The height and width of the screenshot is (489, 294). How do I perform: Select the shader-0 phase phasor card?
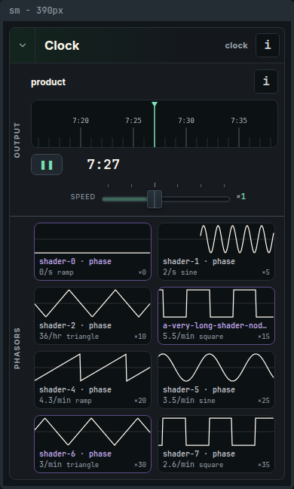93,251
